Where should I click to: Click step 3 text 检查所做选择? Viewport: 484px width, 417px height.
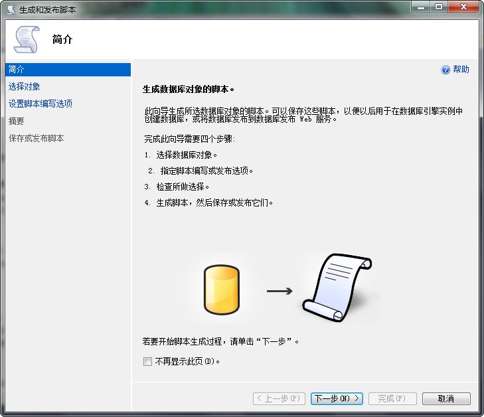coord(183,187)
